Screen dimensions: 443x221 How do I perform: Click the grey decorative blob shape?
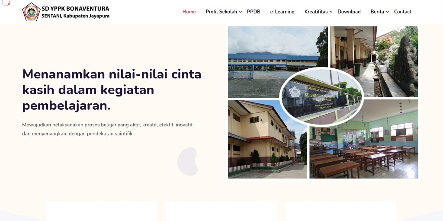(187, 161)
